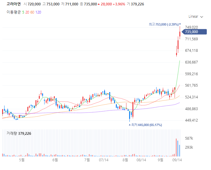Viewport: 211px width, 170px height.
Task: Click the 09/14 date axis label
Action: [177, 160]
